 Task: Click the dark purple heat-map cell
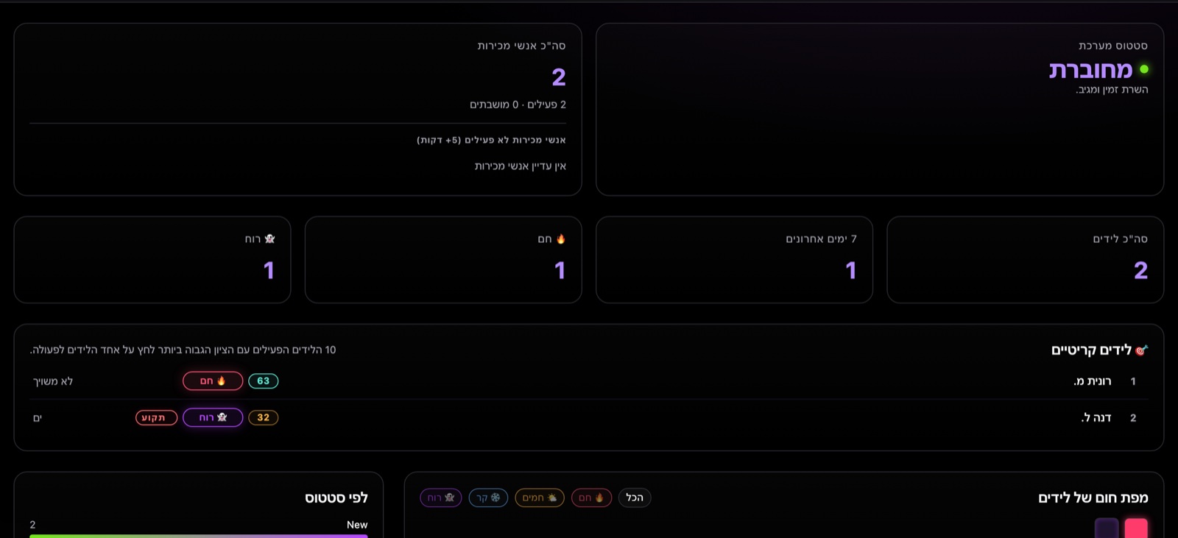coord(1107,528)
